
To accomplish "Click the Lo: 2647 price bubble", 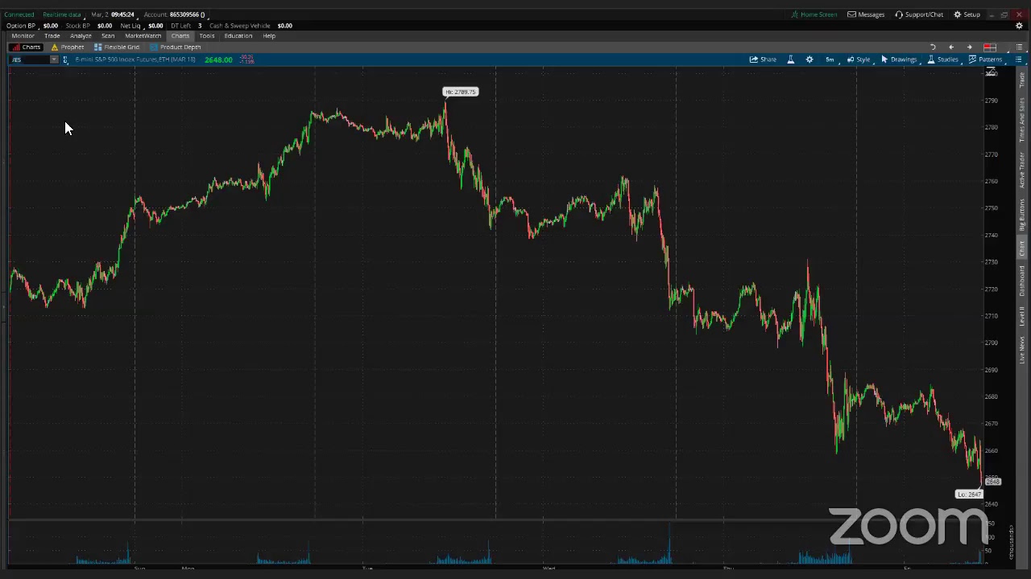I will click(x=969, y=494).
